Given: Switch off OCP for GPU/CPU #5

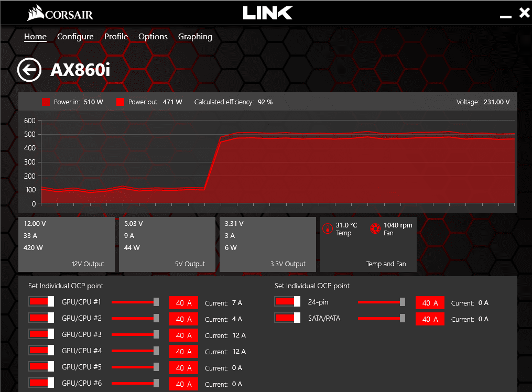Looking at the screenshot, I should [x=41, y=366].
